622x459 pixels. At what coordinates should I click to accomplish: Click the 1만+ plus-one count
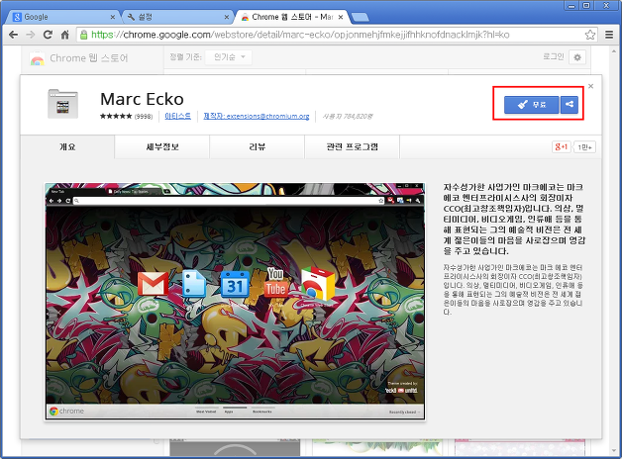coord(584,147)
